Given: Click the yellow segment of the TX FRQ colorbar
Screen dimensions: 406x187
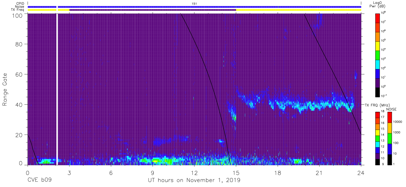Looking at the screenshot, I should [x=378, y=132].
